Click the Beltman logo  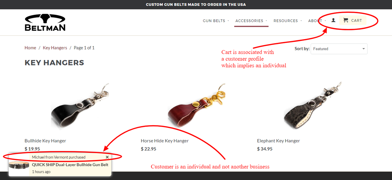(x=45, y=22)
